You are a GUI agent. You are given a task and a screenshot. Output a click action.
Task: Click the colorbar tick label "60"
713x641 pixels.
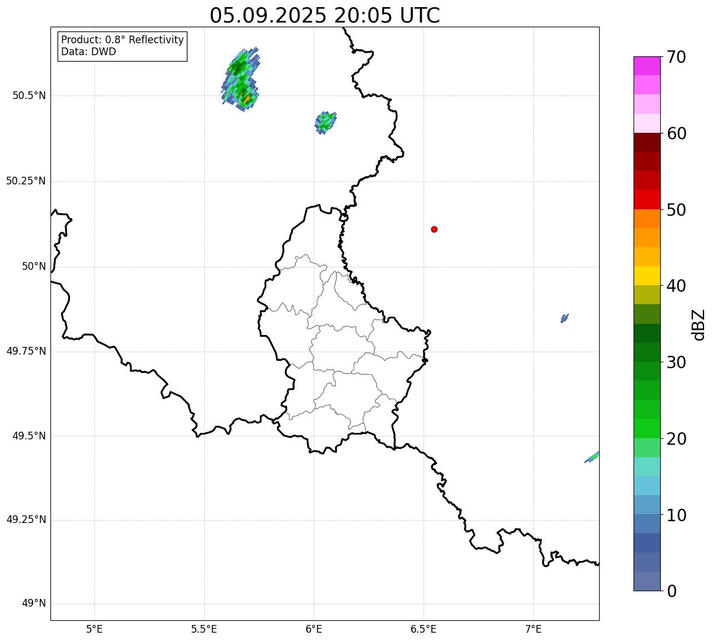[676, 133]
